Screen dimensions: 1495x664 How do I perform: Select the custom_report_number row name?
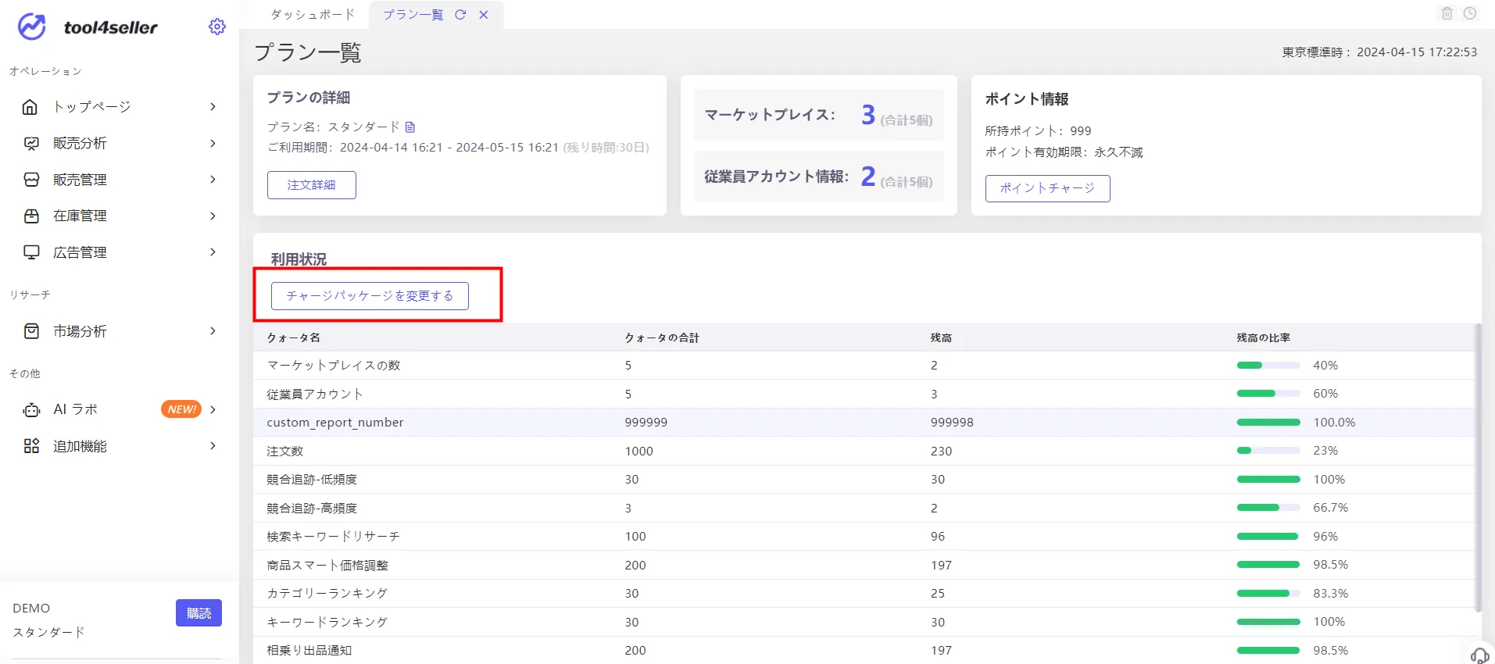pyautogui.click(x=335, y=423)
